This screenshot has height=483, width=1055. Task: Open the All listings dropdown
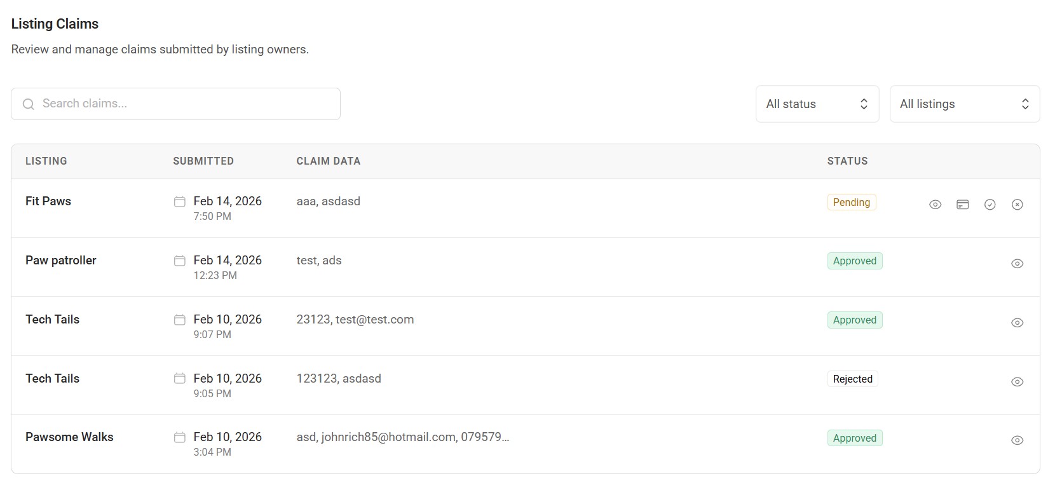(x=965, y=104)
